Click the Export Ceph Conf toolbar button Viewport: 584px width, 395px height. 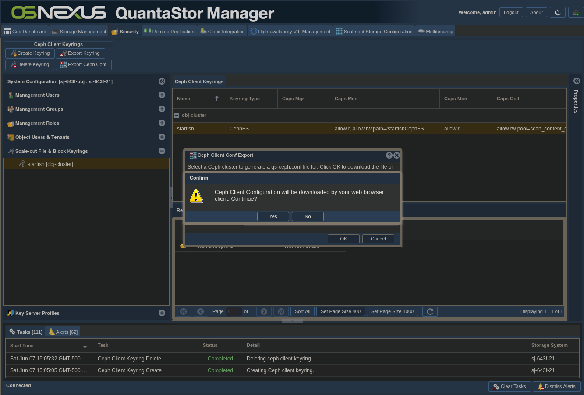tap(83, 64)
